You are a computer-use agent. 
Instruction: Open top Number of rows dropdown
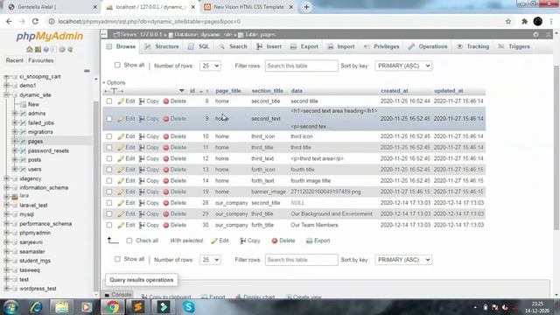pyautogui.click(x=210, y=66)
